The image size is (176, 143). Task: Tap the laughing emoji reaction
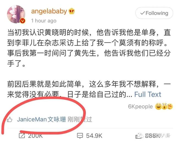pyautogui.click(x=158, y=106)
